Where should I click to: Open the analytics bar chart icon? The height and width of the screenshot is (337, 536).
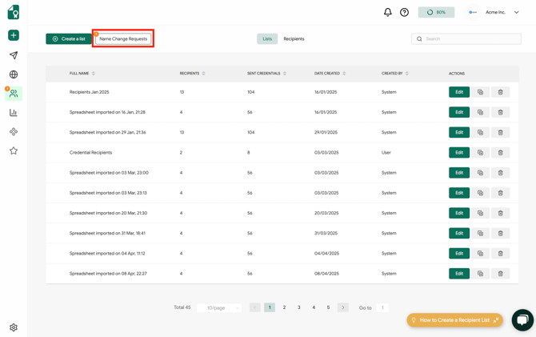pyautogui.click(x=14, y=113)
